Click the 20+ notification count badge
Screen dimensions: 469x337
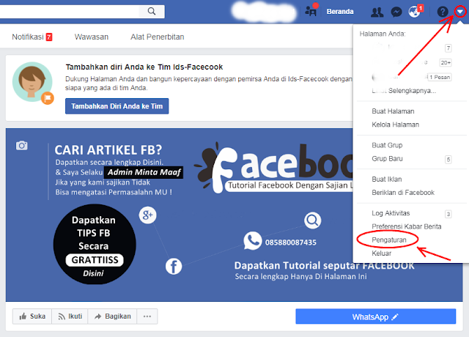click(446, 63)
